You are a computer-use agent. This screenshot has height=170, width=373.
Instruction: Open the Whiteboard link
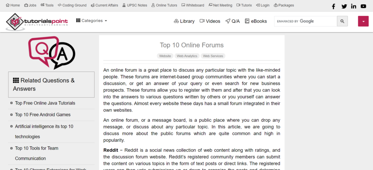[193, 5]
